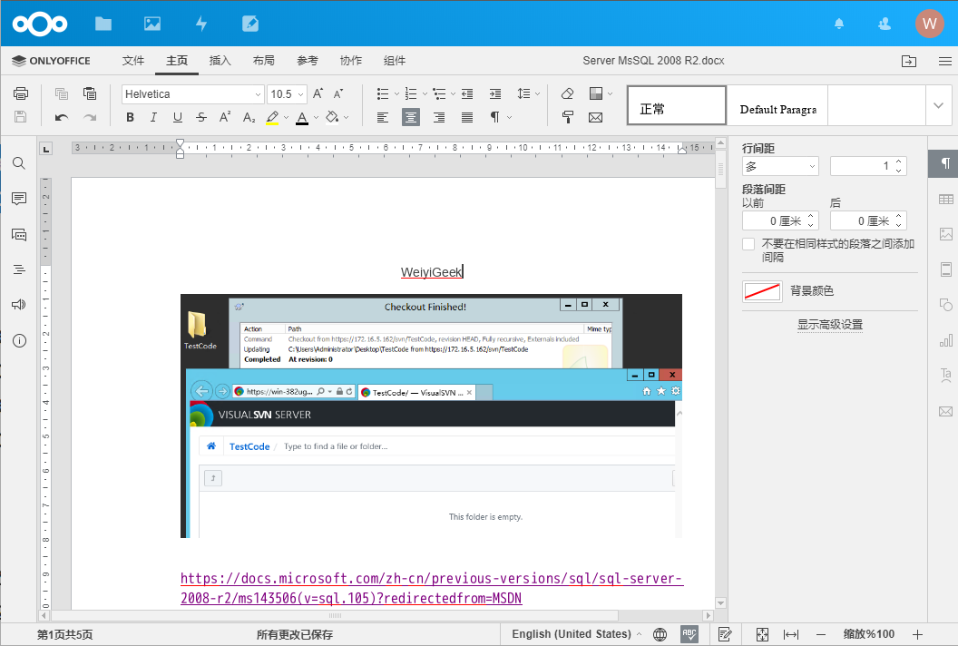
Task: Apply superscript formatting
Action: 225,117
